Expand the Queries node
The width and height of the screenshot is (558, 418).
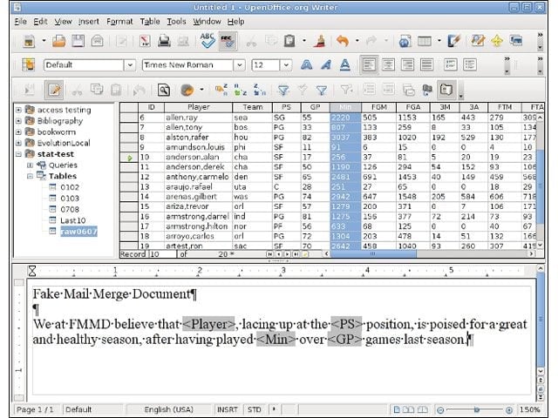(x=30, y=165)
